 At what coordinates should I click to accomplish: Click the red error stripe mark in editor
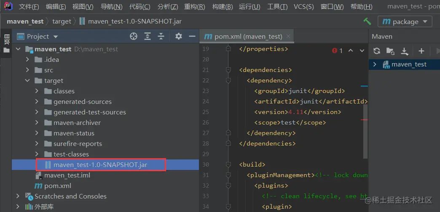click(x=364, y=119)
